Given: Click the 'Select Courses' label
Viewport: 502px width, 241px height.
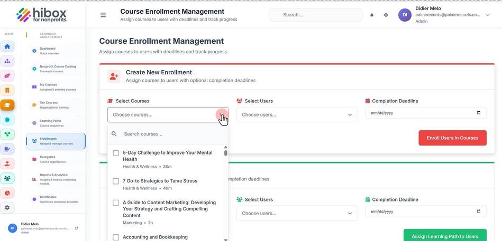Looking at the screenshot, I should 133,101.
